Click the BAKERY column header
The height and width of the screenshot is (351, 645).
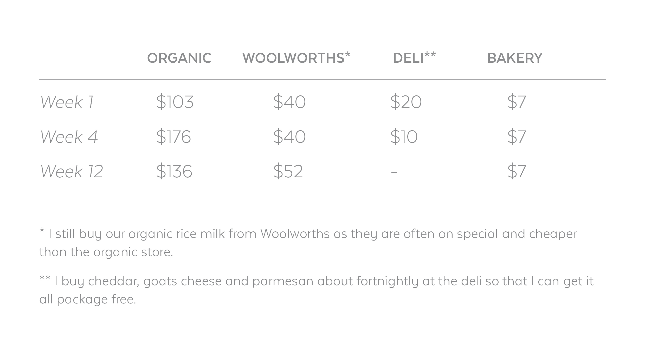click(515, 58)
